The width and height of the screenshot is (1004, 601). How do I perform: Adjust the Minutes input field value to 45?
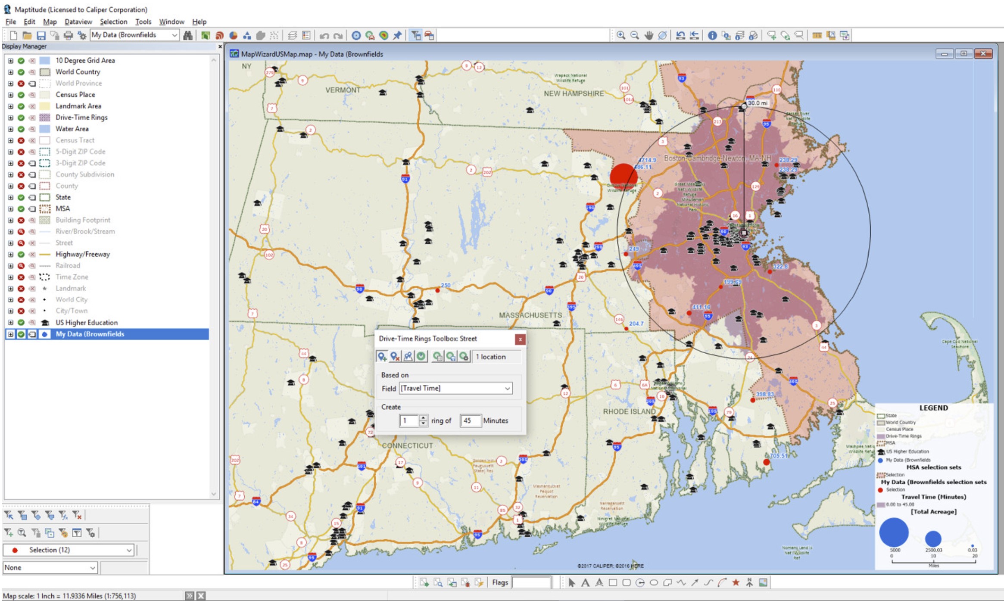click(469, 420)
